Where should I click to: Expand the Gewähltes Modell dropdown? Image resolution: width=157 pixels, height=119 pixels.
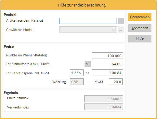pos(88,30)
